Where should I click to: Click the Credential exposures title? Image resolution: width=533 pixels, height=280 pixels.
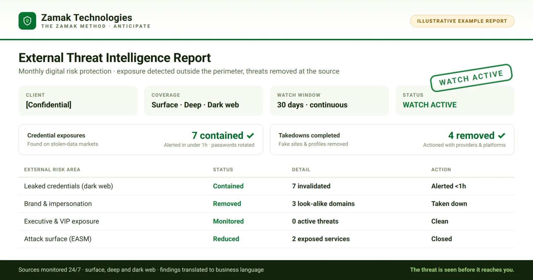56,135
